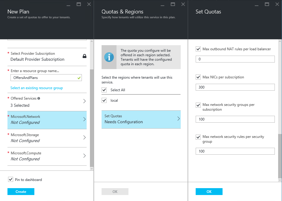The image size is (282, 201).
Task: Click the info icon next to Offered Services
Action: 39,98
